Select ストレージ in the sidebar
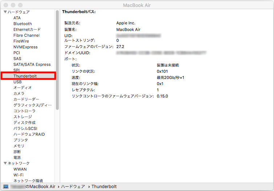The image size is (274, 191). (x=23, y=117)
